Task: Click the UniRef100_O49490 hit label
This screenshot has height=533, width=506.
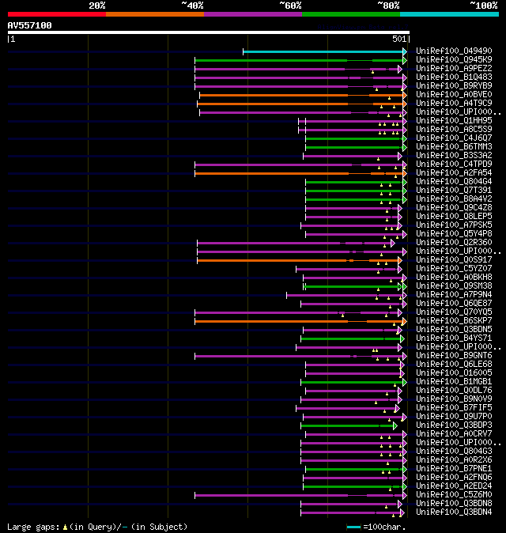Action: tap(454, 51)
